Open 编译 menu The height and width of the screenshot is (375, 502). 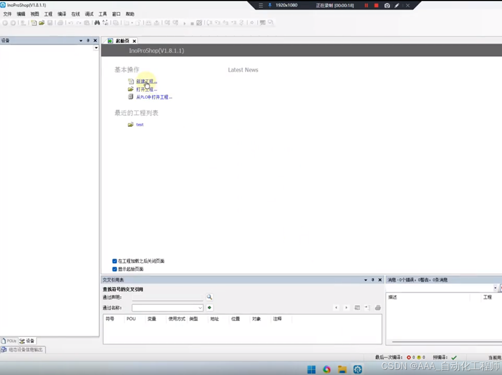[x=62, y=14]
